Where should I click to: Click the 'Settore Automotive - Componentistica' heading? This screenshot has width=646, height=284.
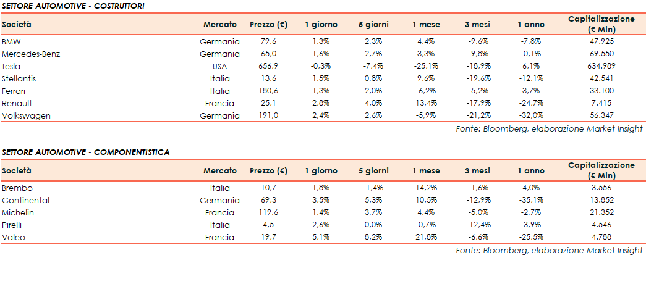85,152
